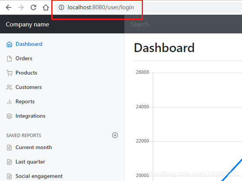
Task: Open Reports from the sidebar
Action: 25,101
